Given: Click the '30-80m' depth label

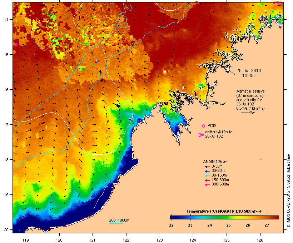Looking at the screenshot, I should [218, 171].
